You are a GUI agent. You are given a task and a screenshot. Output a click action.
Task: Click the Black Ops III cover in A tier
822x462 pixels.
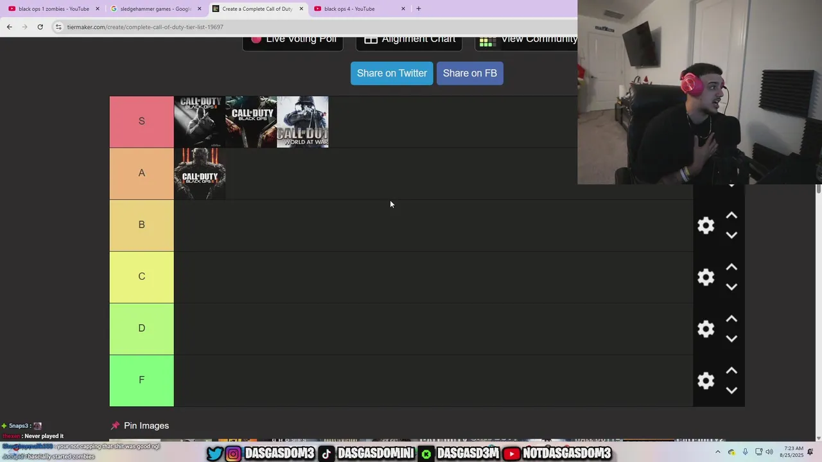coord(200,174)
